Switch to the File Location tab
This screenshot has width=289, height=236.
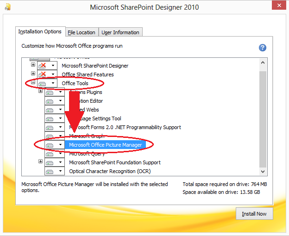(82, 32)
